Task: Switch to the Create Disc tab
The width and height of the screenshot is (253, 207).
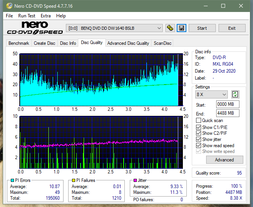Action: 45,43
